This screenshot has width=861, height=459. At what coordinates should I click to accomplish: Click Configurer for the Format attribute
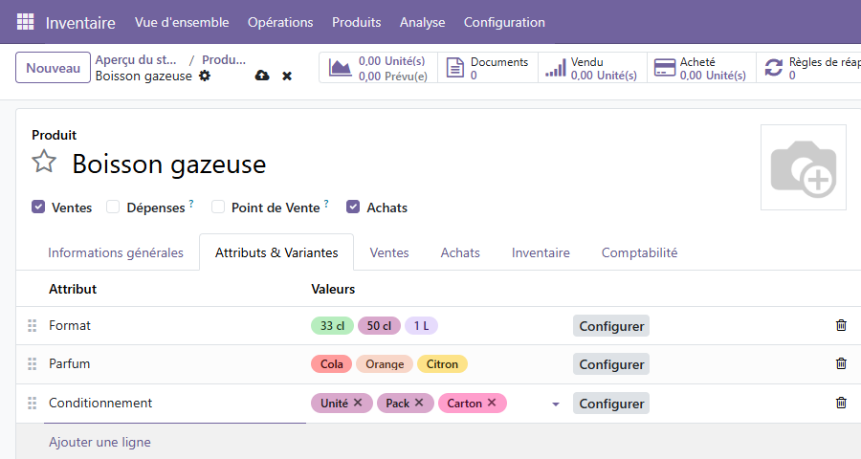(611, 325)
